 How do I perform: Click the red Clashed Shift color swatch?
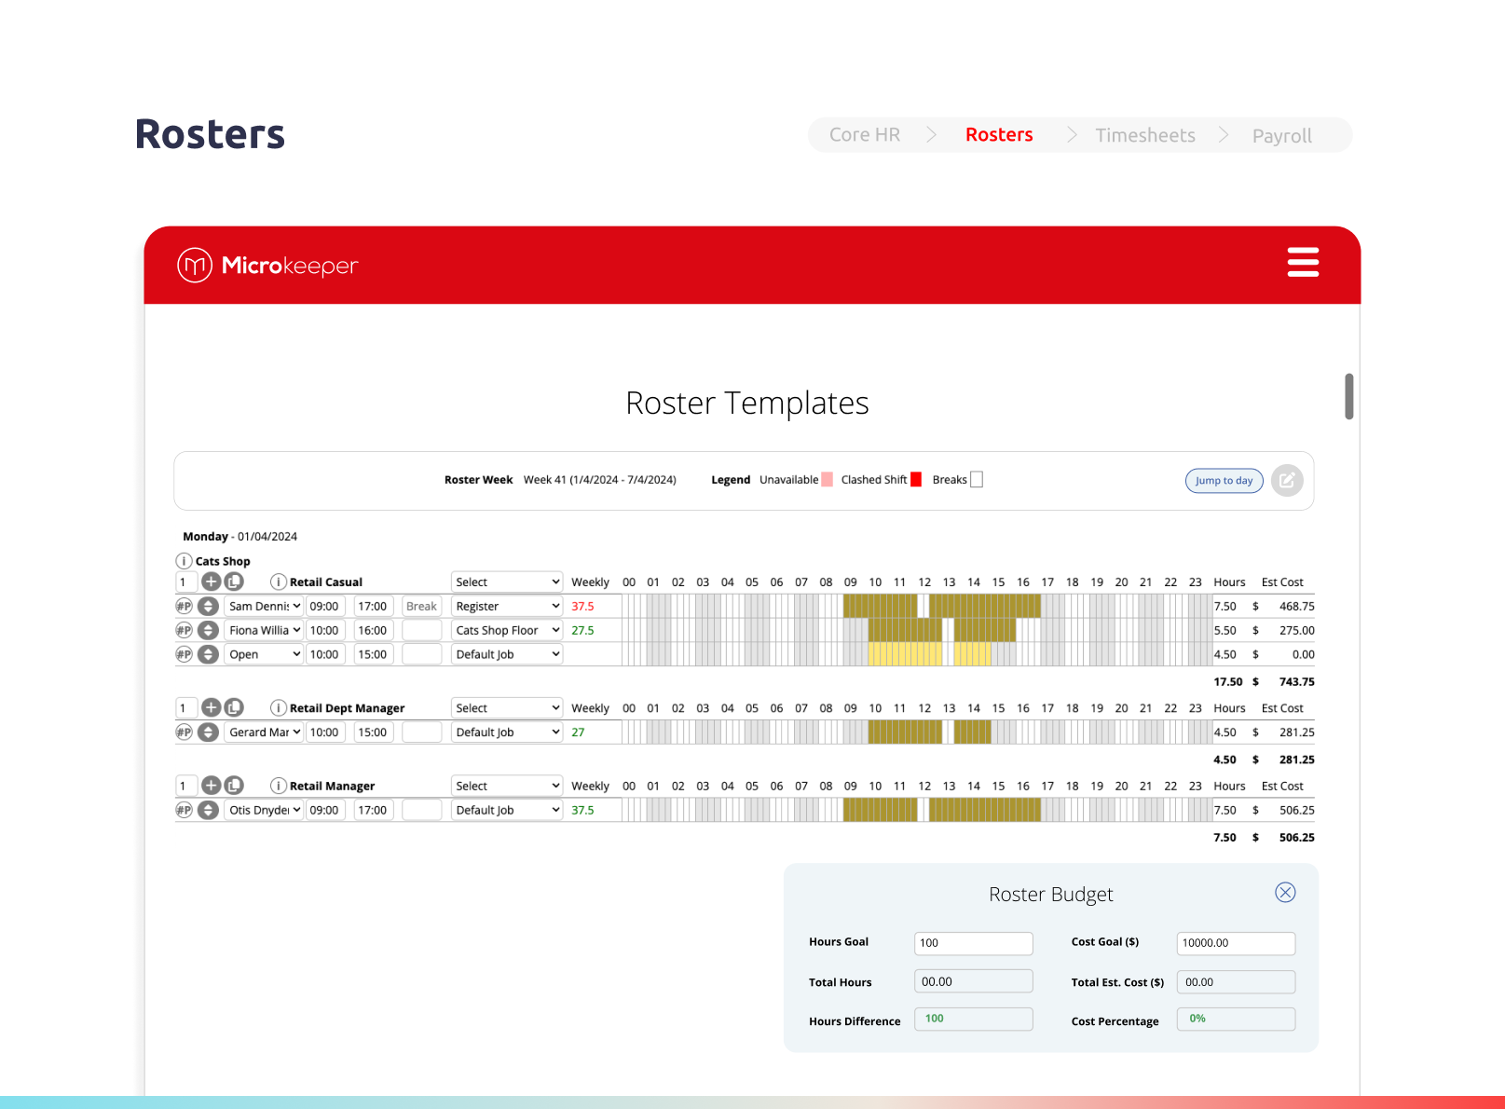pos(915,479)
